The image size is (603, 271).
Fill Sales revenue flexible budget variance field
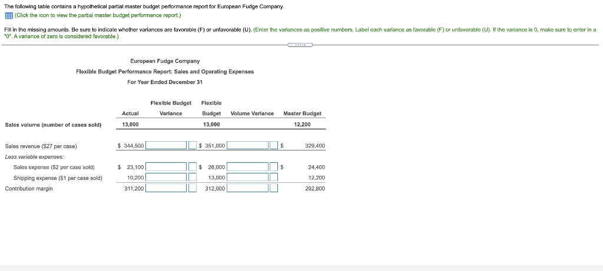[166, 145]
